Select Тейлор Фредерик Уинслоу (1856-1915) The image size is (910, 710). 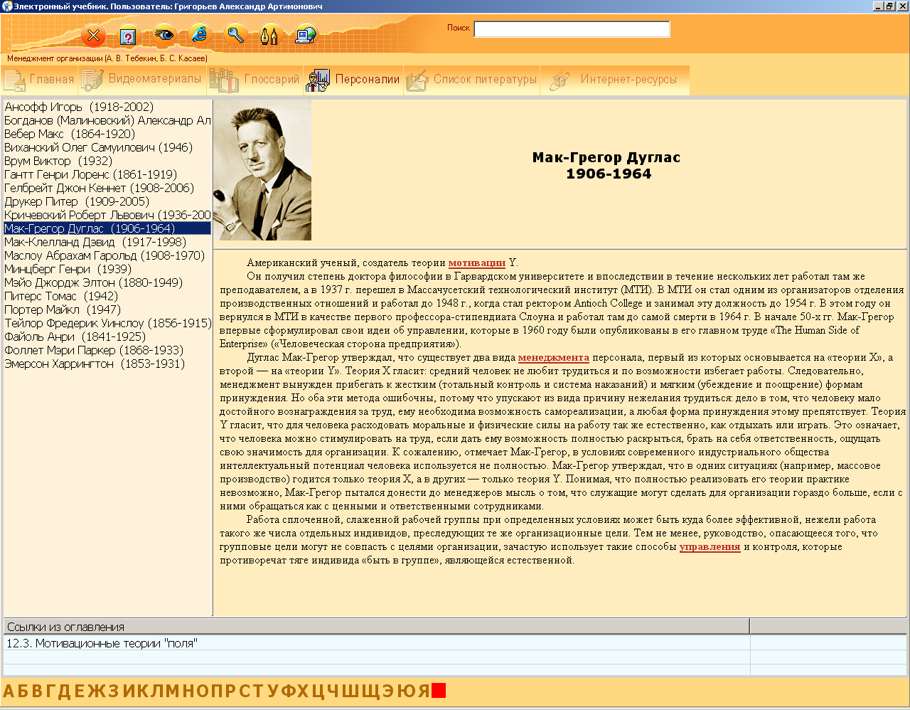coord(107,323)
